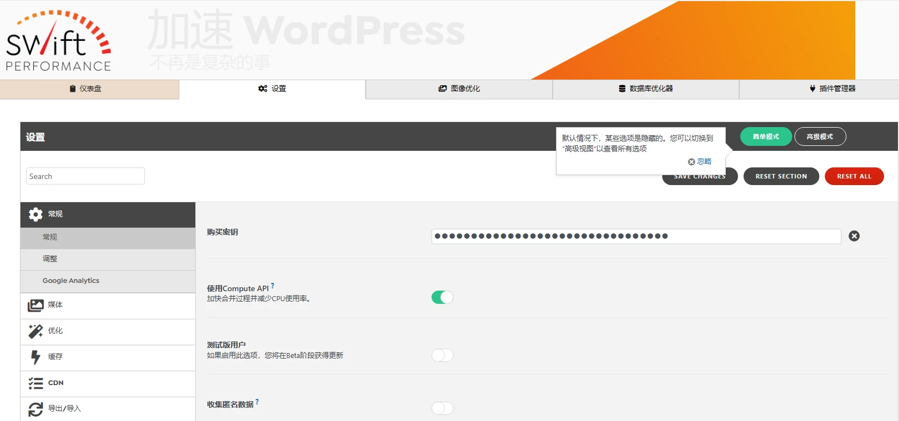
Task: Switch to the 设置 tab
Action: pyautogui.click(x=272, y=89)
